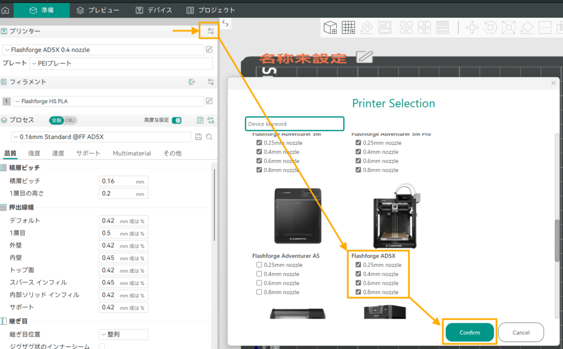563x349 pixels.
Task: Open the process settings list icon
Action: [200, 120]
